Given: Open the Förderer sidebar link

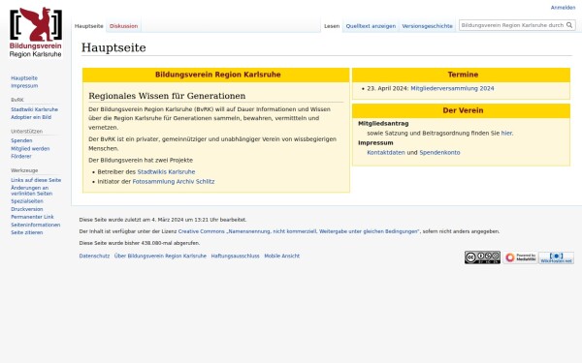Looking at the screenshot, I should tap(21, 157).
